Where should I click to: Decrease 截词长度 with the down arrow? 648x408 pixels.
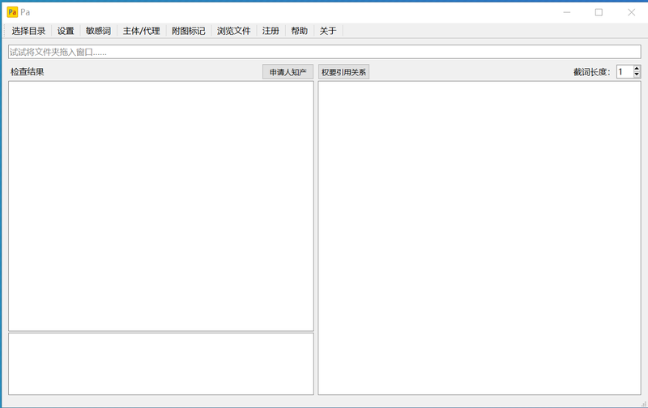[x=637, y=74]
